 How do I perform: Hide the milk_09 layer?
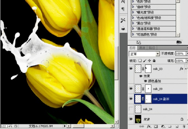click(x=131, y=89)
